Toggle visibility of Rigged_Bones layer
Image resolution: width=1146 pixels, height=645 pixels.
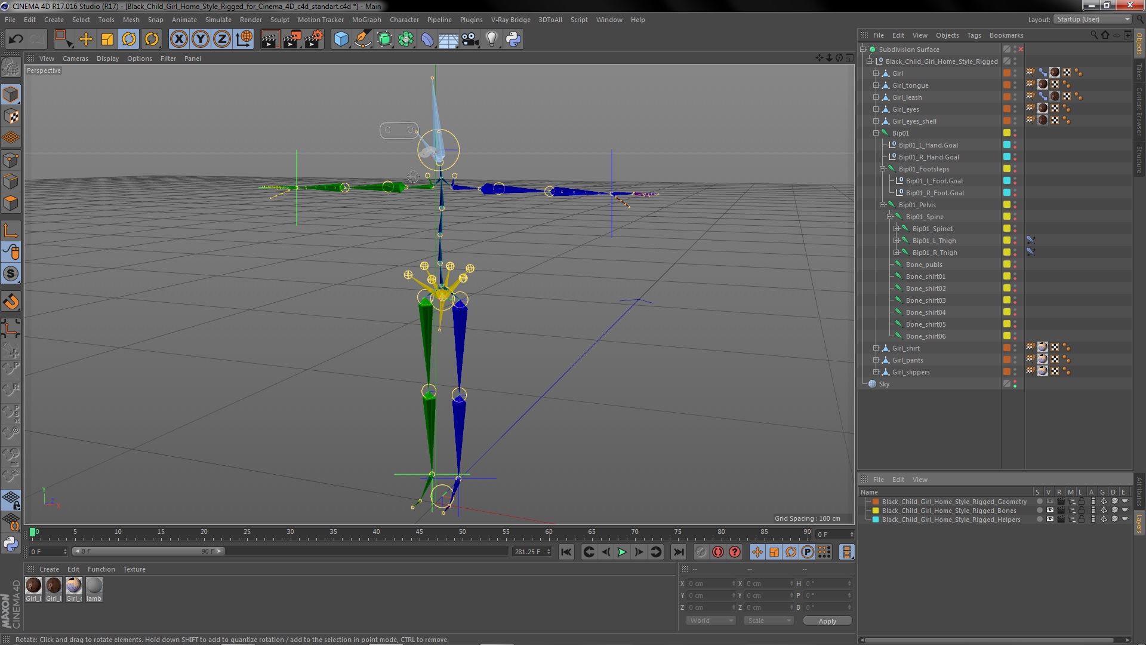pyautogui.click(x=1050, y=511)
